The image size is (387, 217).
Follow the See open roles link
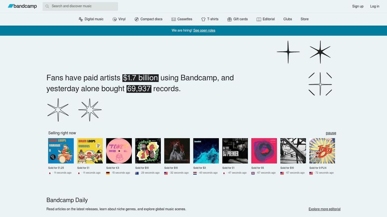204,31
